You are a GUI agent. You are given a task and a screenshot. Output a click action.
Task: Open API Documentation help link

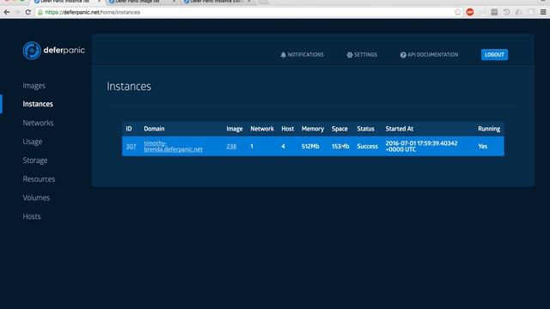(429, 55)
